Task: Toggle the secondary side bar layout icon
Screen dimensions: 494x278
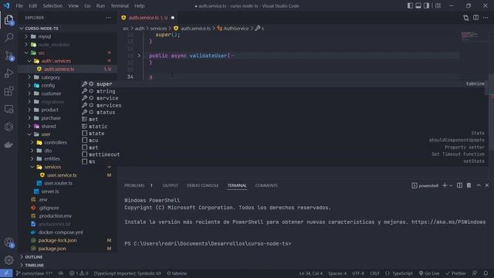Action: (426, 5)
